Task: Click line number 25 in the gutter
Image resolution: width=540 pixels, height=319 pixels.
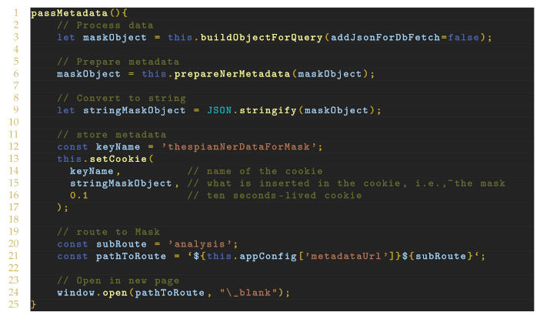Action: coord(15,304)
